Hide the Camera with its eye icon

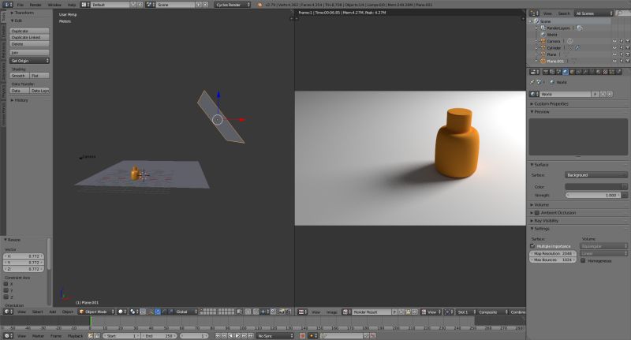point(614,41)
